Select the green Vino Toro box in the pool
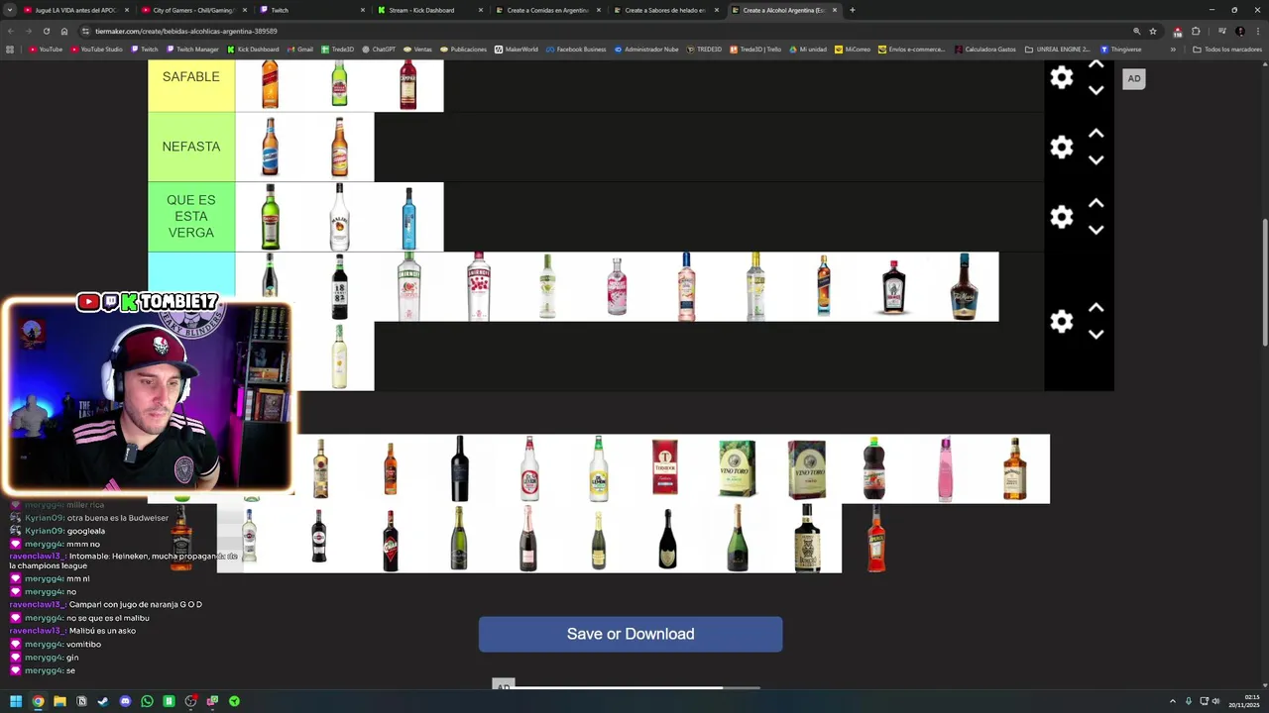Image resolution: width=1269 pixels, height=713 pixels. [737, 468]
